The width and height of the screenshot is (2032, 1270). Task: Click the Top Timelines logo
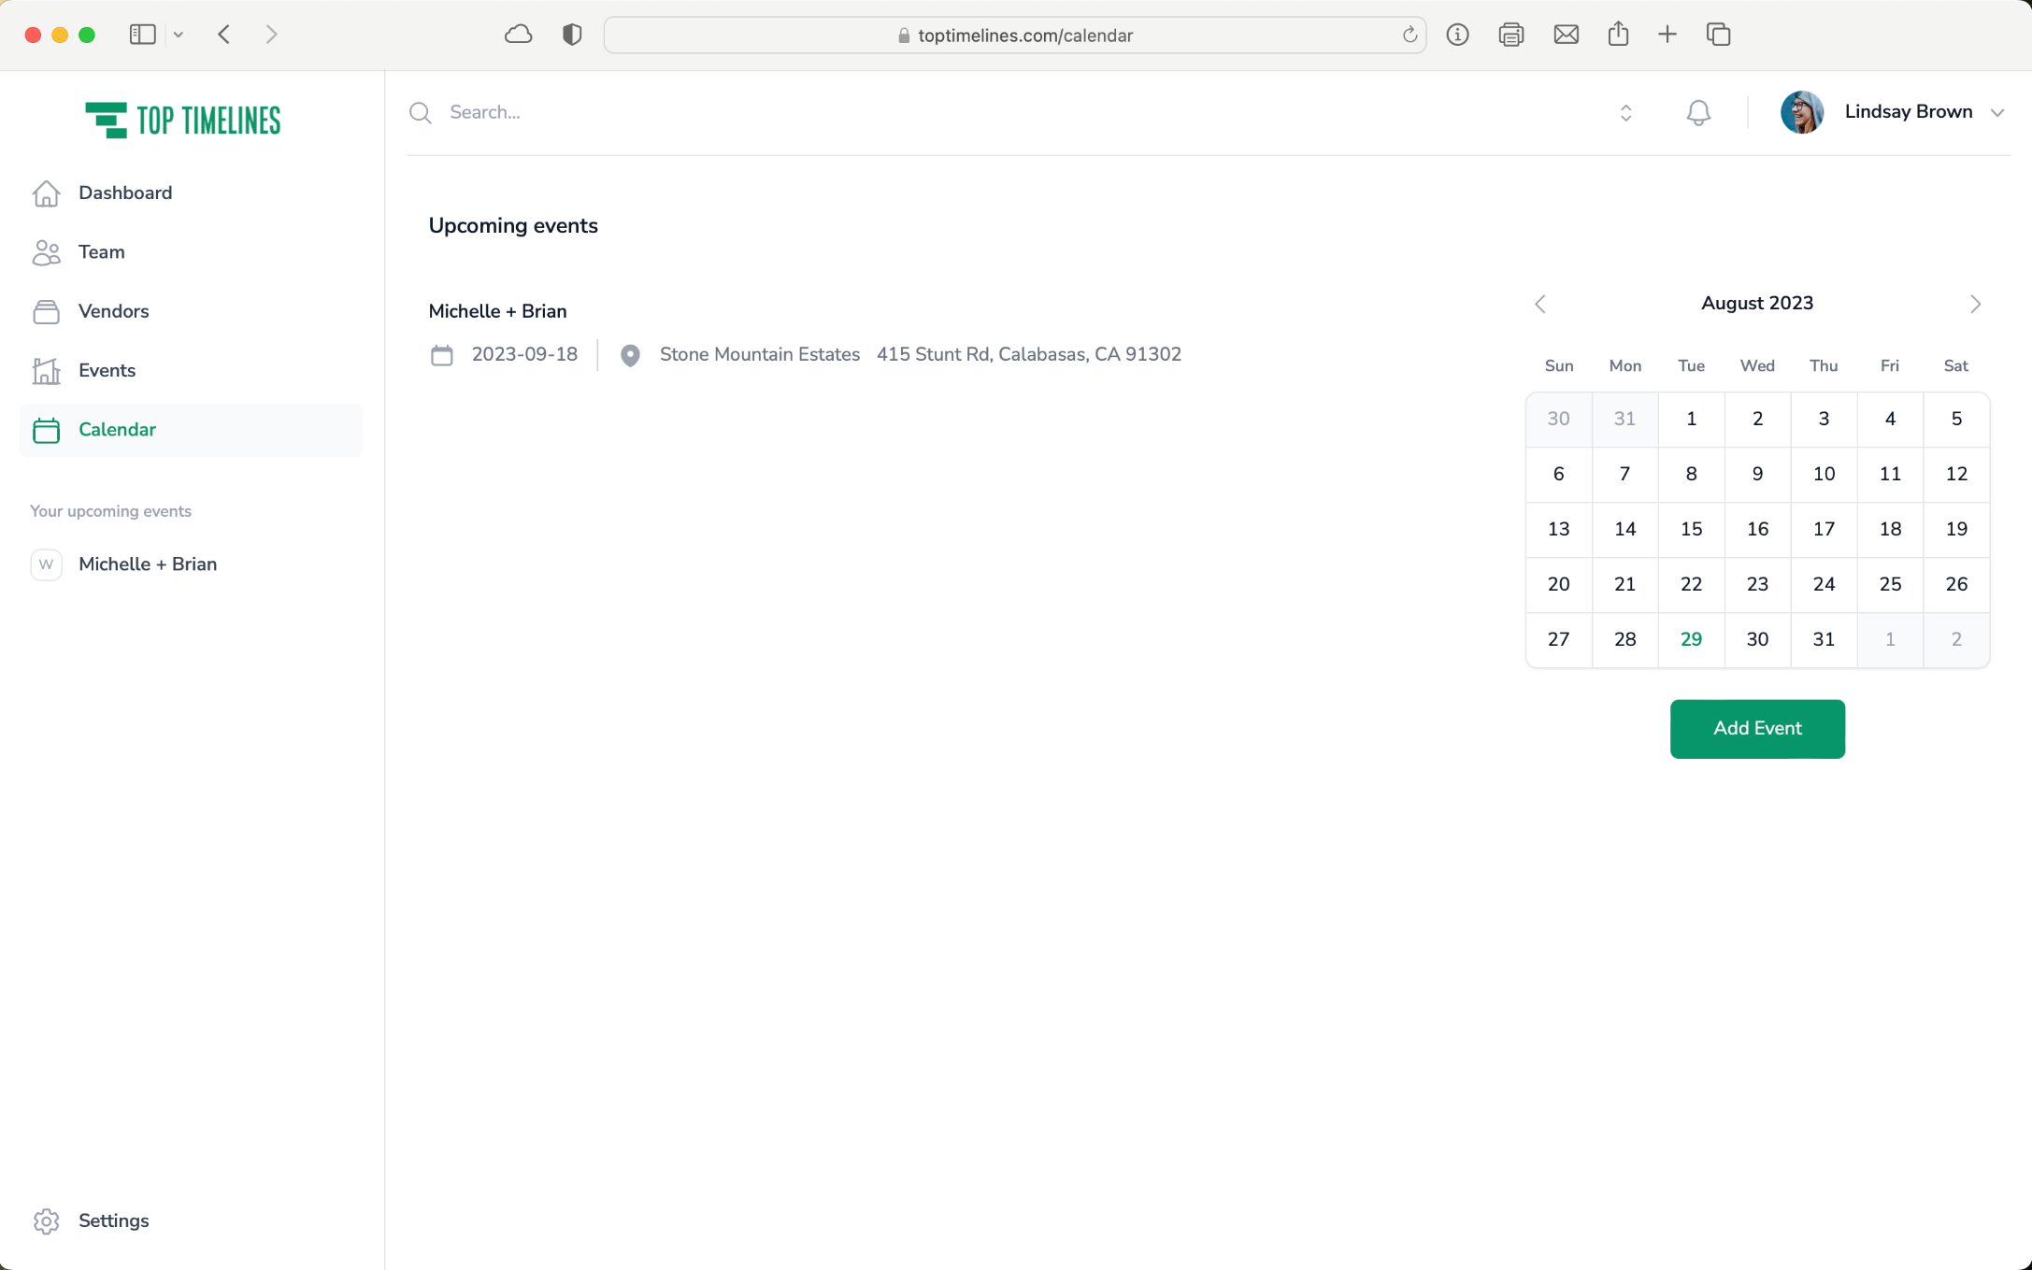point(183,121)
